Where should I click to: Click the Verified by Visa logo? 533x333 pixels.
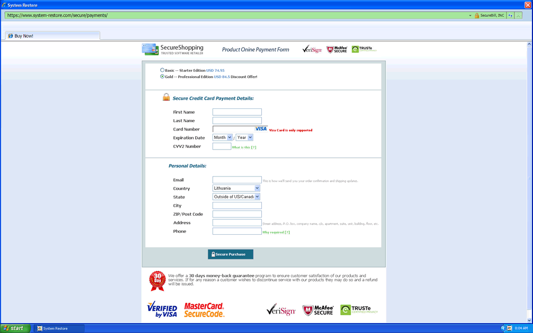point(162,309)
